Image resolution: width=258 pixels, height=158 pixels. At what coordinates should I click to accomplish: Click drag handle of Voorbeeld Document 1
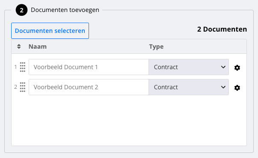tap(23, 67)
